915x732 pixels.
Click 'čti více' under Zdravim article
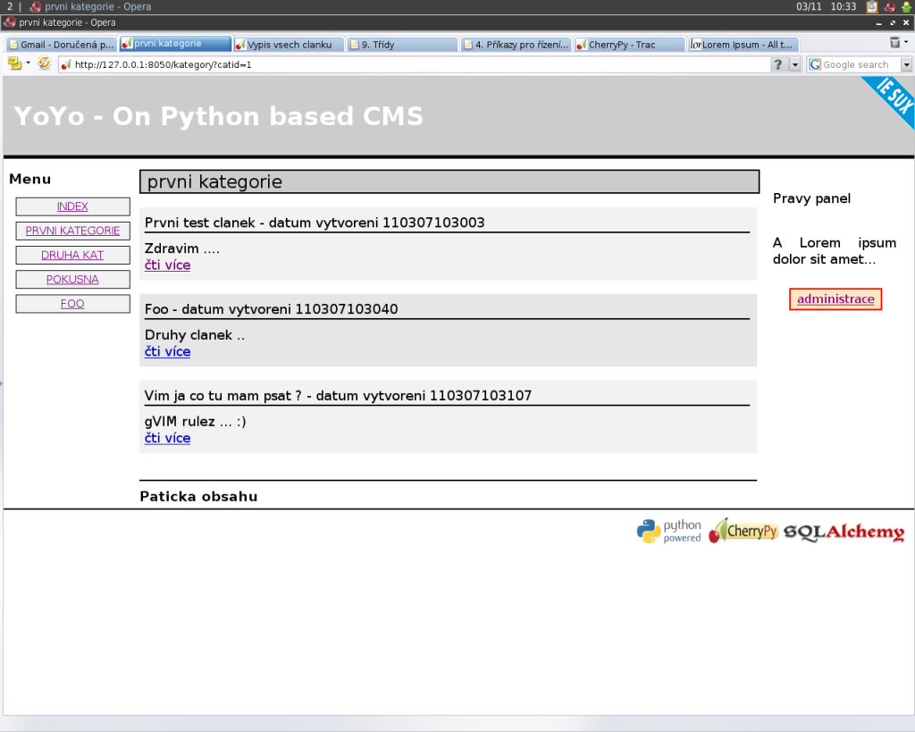pyautogui.click(x=167, y=265)
